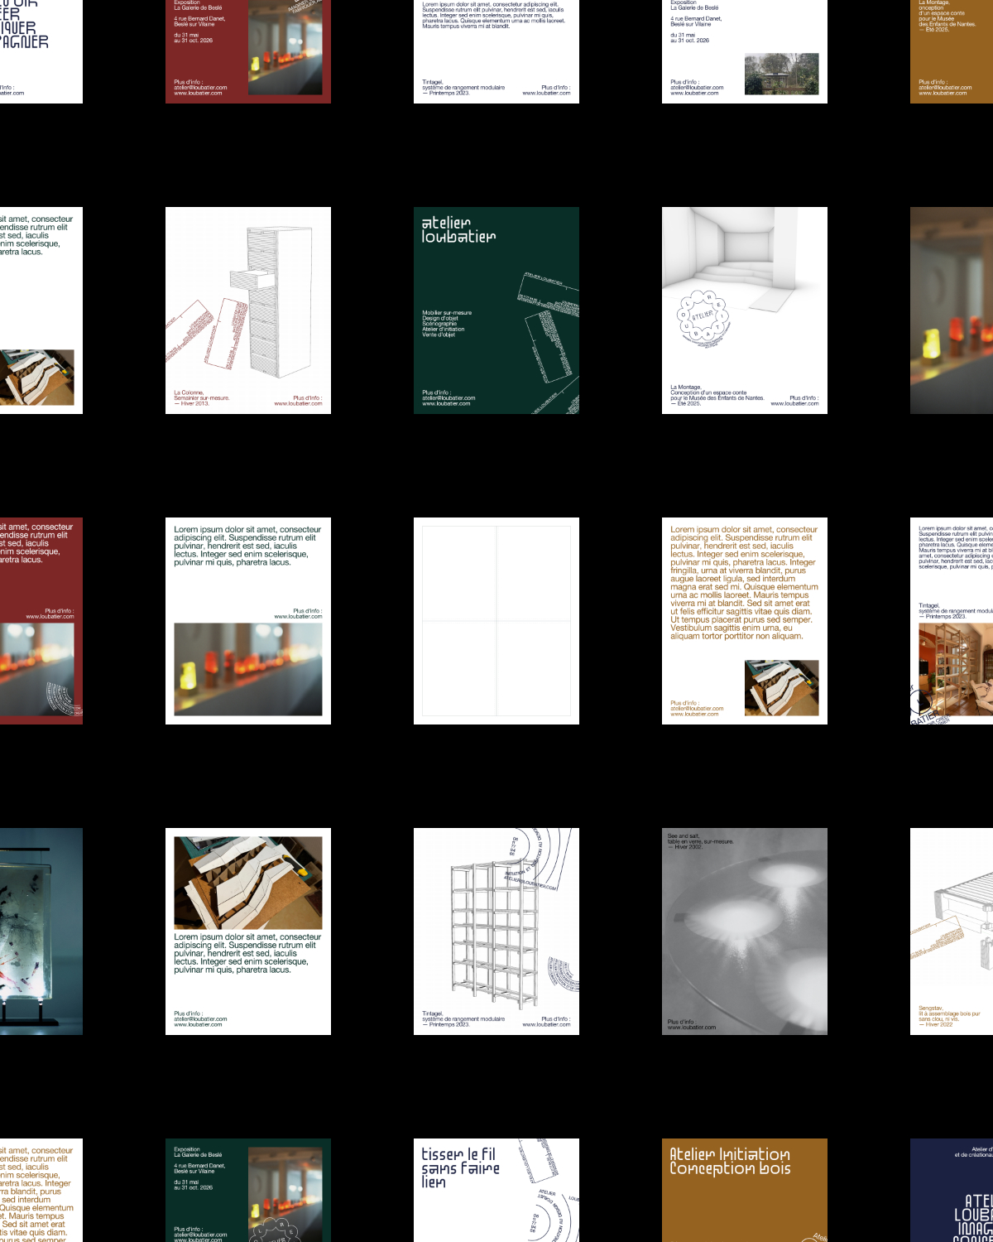The image size is (993, 1242).
Task: Select the Tintagel shelf line-drawing poster
Action: click(496, 931)
